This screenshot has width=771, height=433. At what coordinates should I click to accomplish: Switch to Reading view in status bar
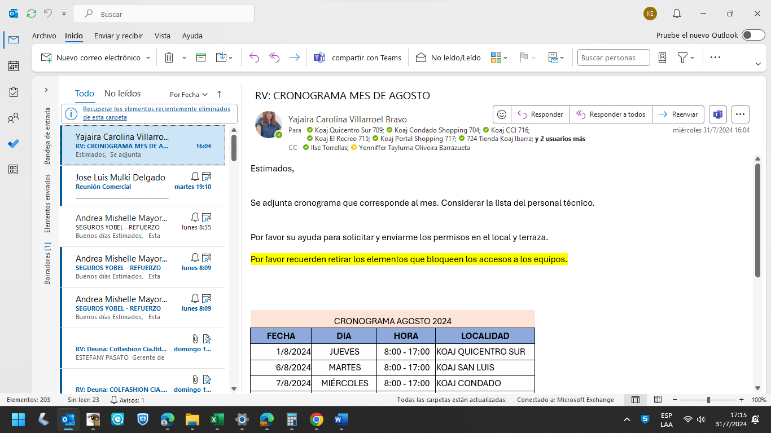click(658, 400)
